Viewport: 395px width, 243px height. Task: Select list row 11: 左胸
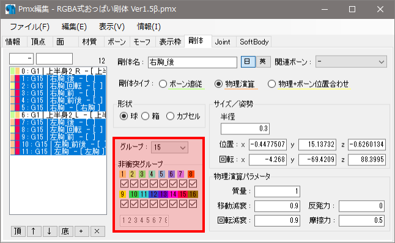click(x=58, y=151)
